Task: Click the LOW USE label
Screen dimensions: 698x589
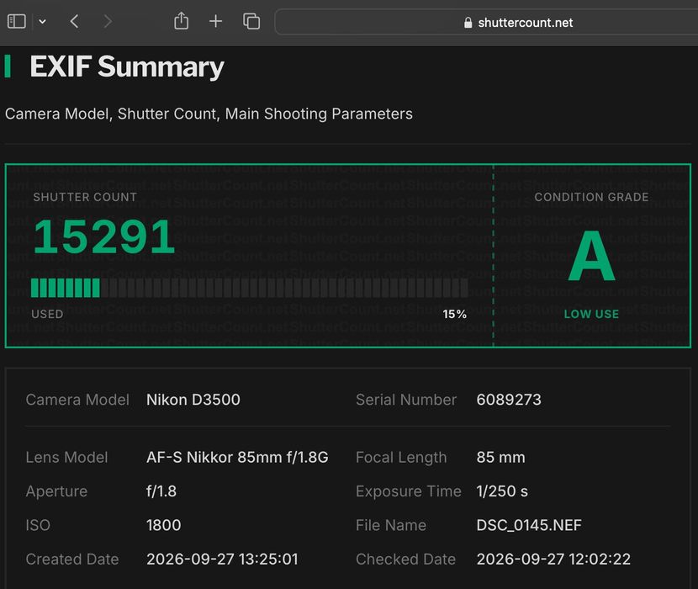Action: coord(591,314)
